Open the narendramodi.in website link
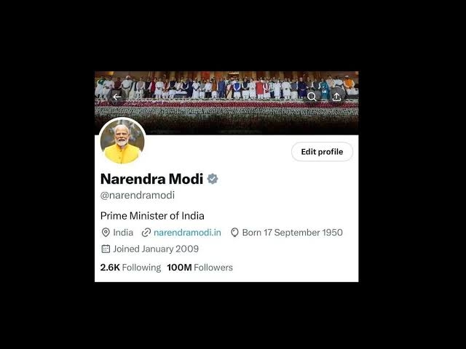This screenshot has height=349, width=466. click(187, 233)
